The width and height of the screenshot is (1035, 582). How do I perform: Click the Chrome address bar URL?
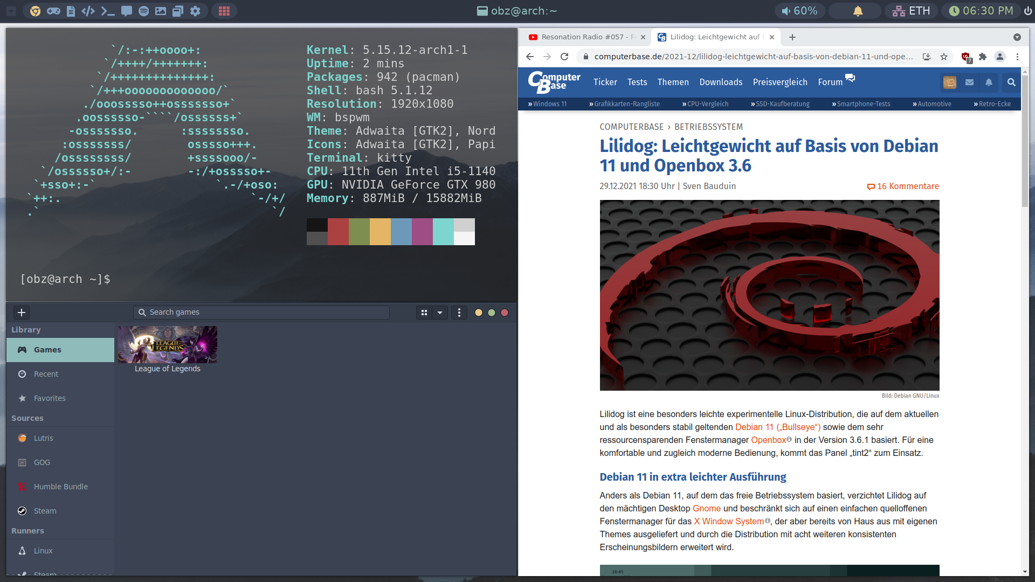(753, 57)
